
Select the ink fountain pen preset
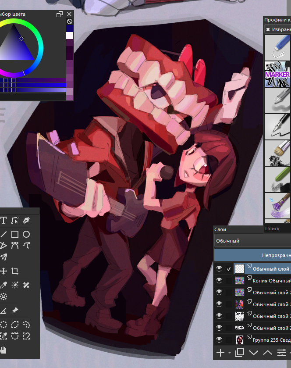pos(277,127)
